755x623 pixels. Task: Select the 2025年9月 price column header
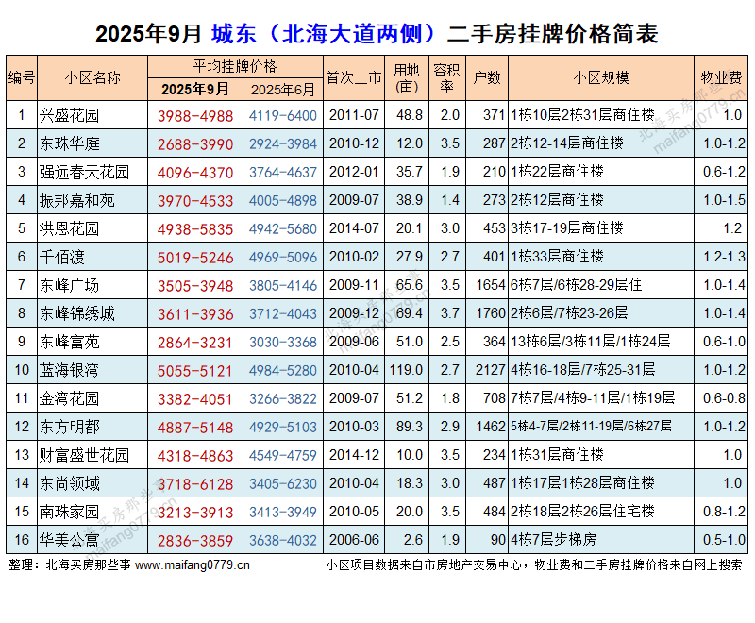pos(195,89)
